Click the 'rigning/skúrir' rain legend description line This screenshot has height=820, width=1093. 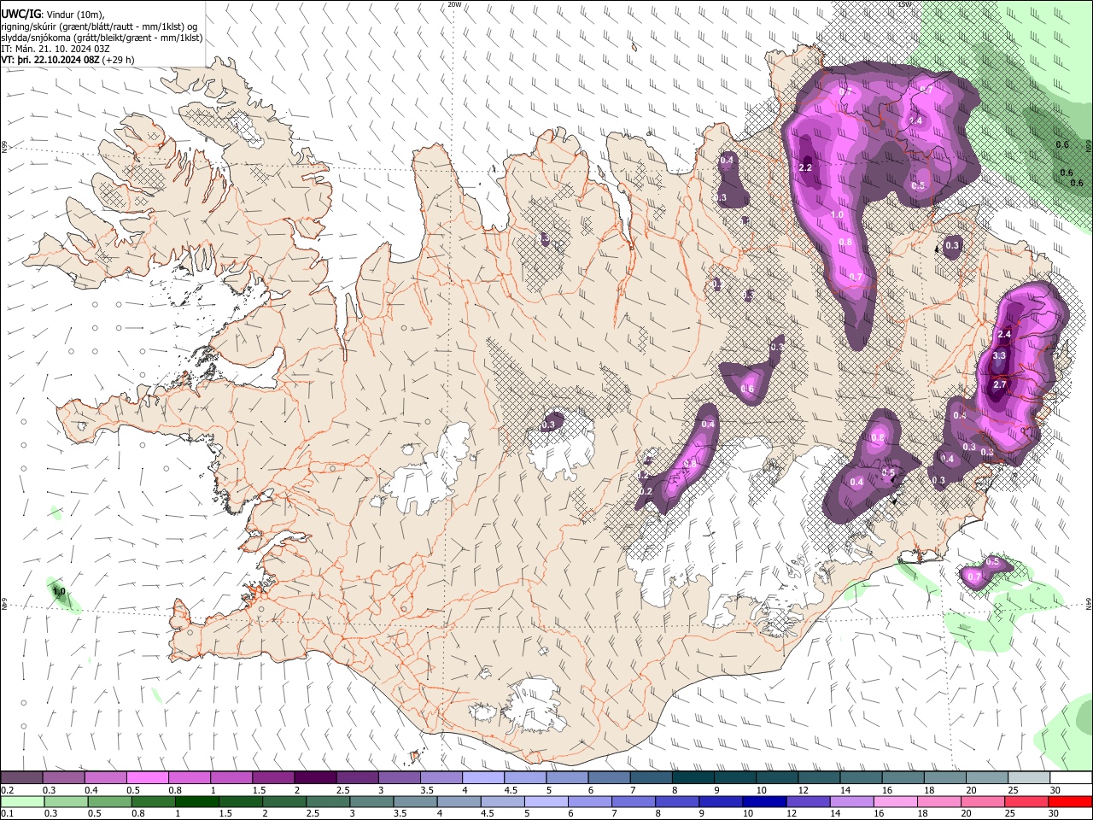click(99, 26)
